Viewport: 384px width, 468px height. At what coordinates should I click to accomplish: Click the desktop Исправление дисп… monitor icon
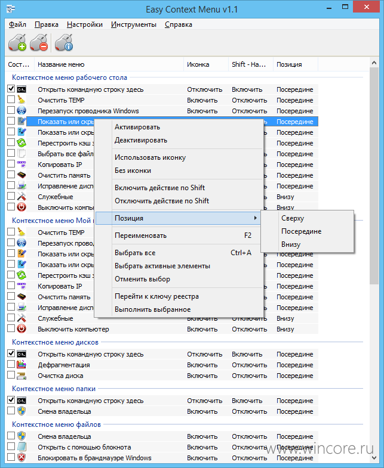tap(21, 185)
